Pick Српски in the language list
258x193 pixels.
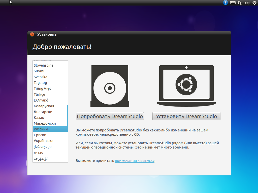50,135
